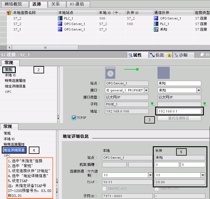
Task: Click local TSAP field 10.11
Action: point(127,182)
